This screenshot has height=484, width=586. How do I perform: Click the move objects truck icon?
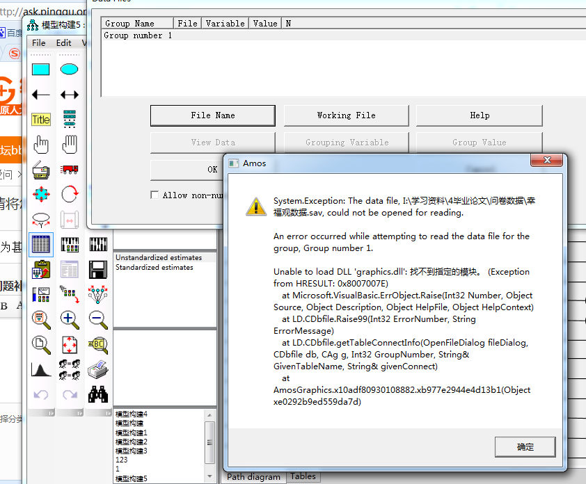tap(69, 170)
